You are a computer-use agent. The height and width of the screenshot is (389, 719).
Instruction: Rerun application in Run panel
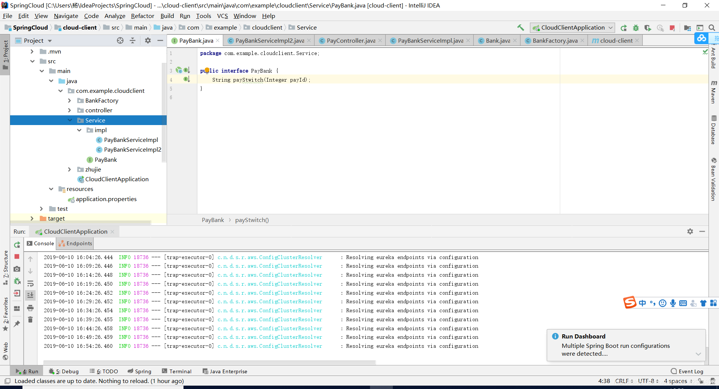(x=17, y=245)
